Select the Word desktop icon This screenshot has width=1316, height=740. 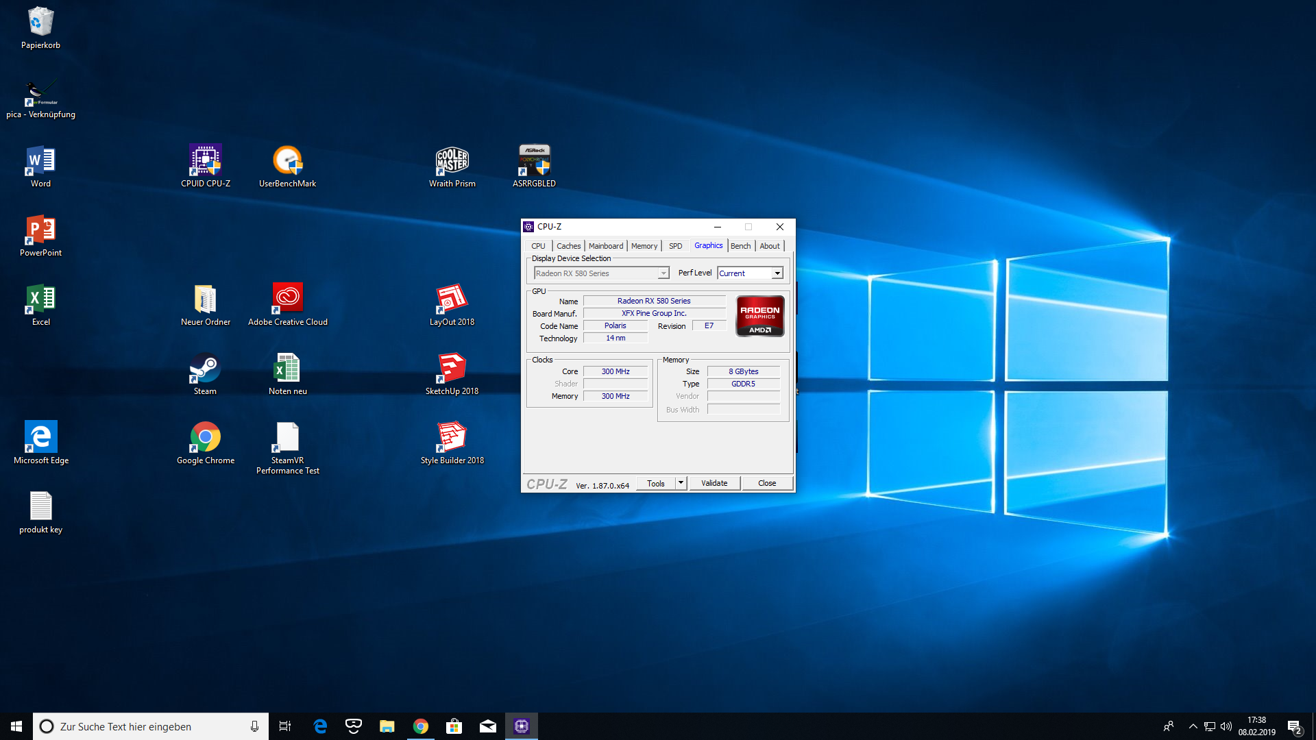tap(40, 167)
